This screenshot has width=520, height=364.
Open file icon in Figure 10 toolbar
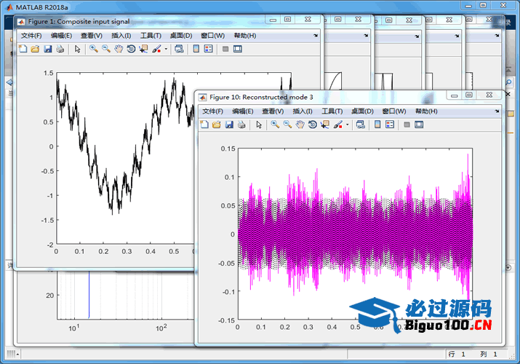click(x=217, y=124)
